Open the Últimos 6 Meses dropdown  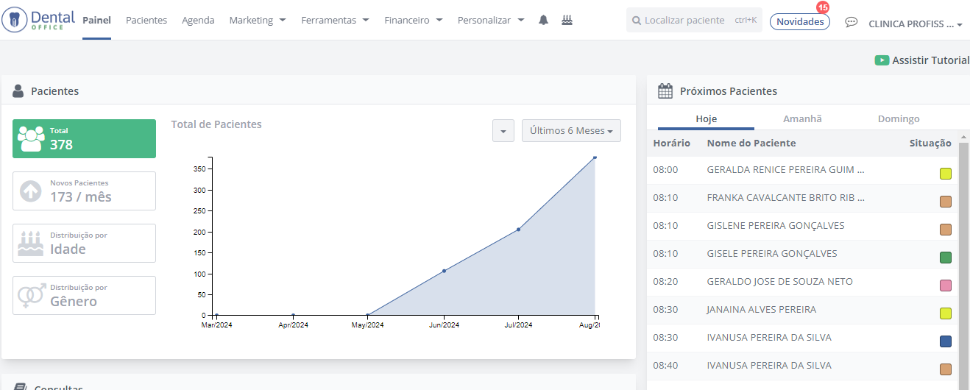point(571,131)
